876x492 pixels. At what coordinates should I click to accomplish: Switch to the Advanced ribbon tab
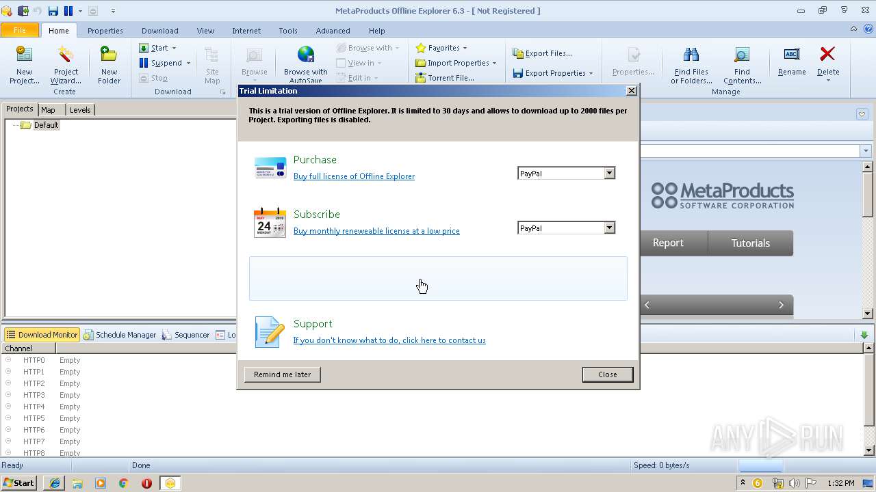coord(333,31)
